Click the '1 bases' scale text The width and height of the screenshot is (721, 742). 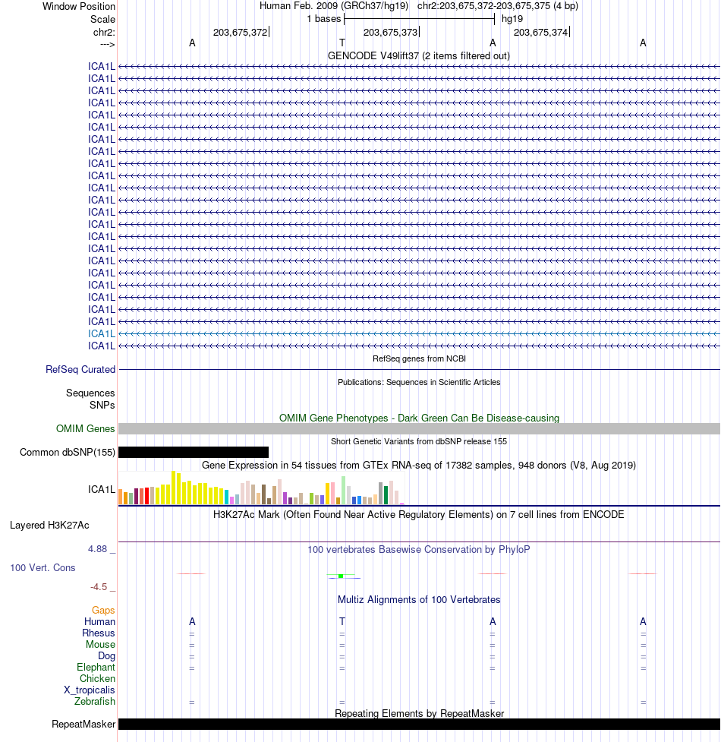coord(324,19)
